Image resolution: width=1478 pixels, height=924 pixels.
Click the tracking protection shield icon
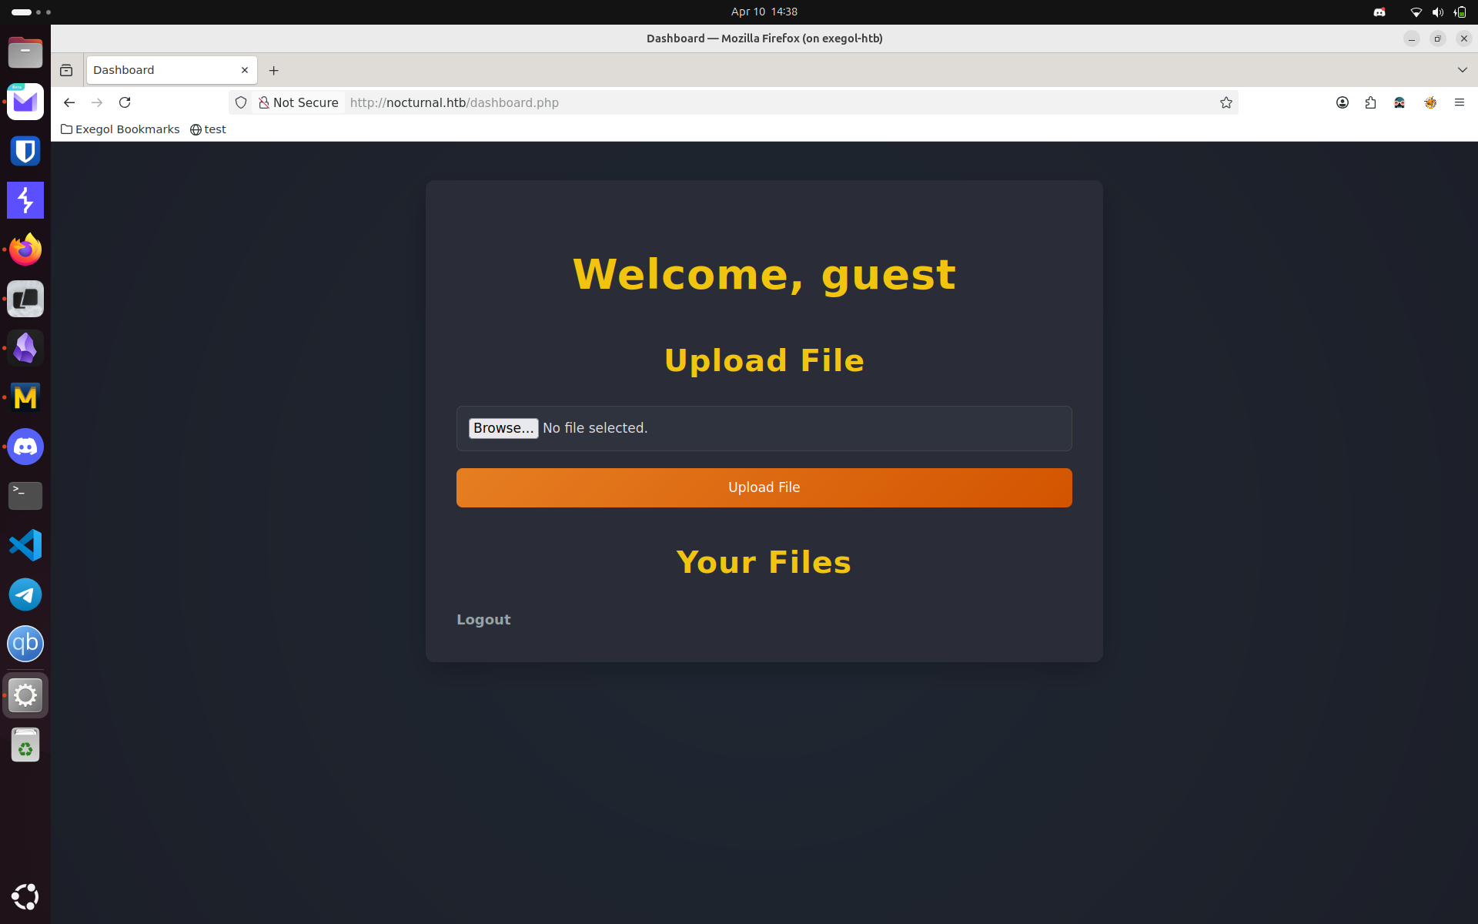[241, 102]
